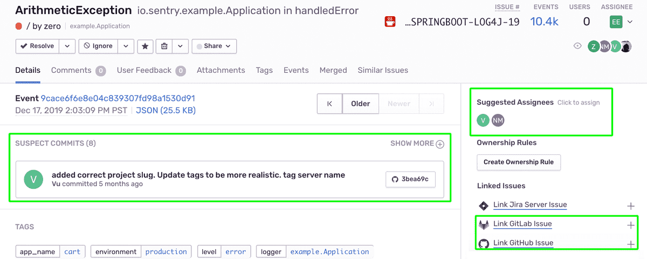Viewport: 647px width, 259px height.
Task: Open the Share dropdown
Action: 214,46
